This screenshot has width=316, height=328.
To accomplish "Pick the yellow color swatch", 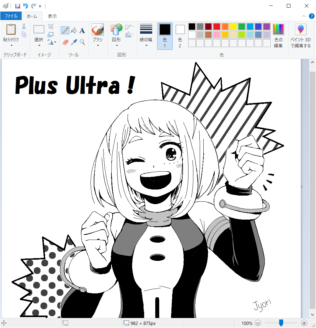I will click(x=233, y=26).
